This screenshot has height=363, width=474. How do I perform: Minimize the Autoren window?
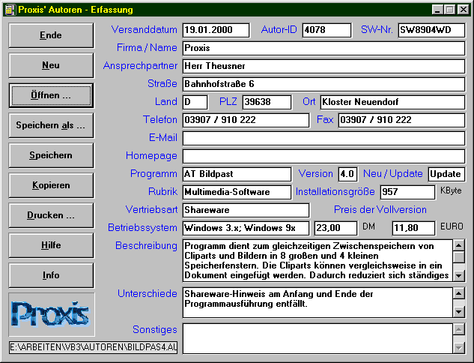(x=437, y=10)
